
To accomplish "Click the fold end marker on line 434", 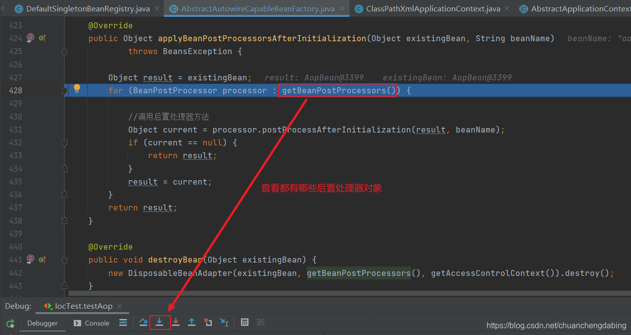I will [x=64, y=169].
